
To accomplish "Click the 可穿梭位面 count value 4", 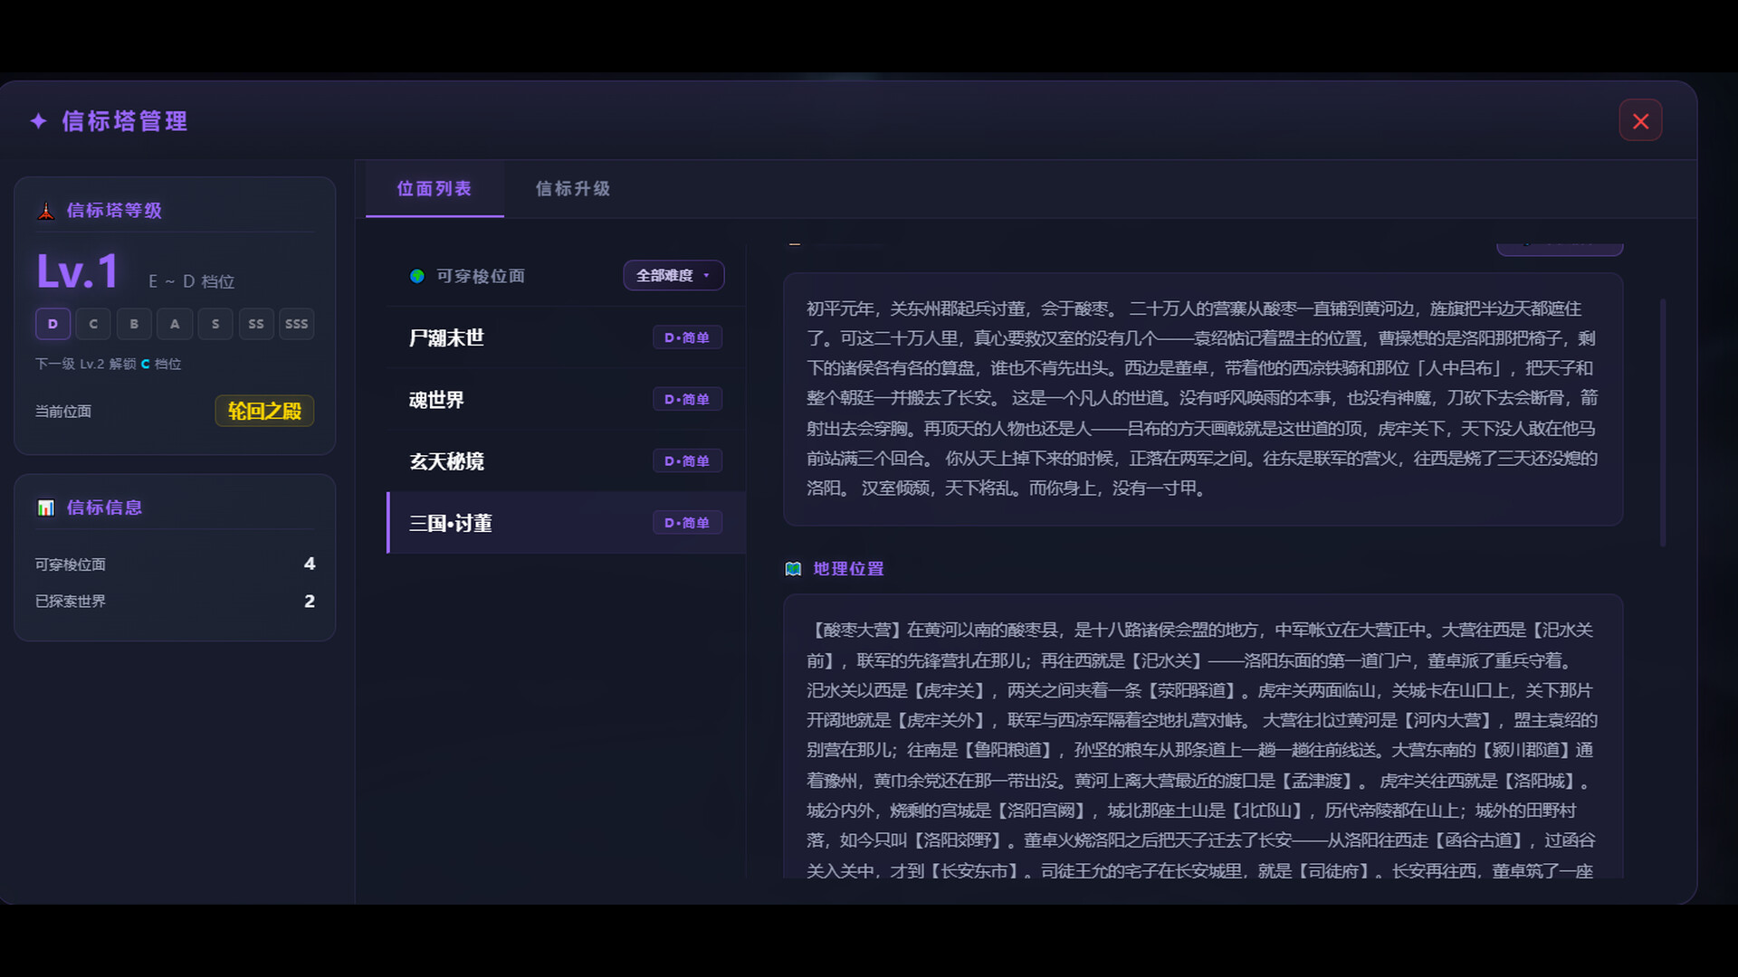I will click(310, 564).
